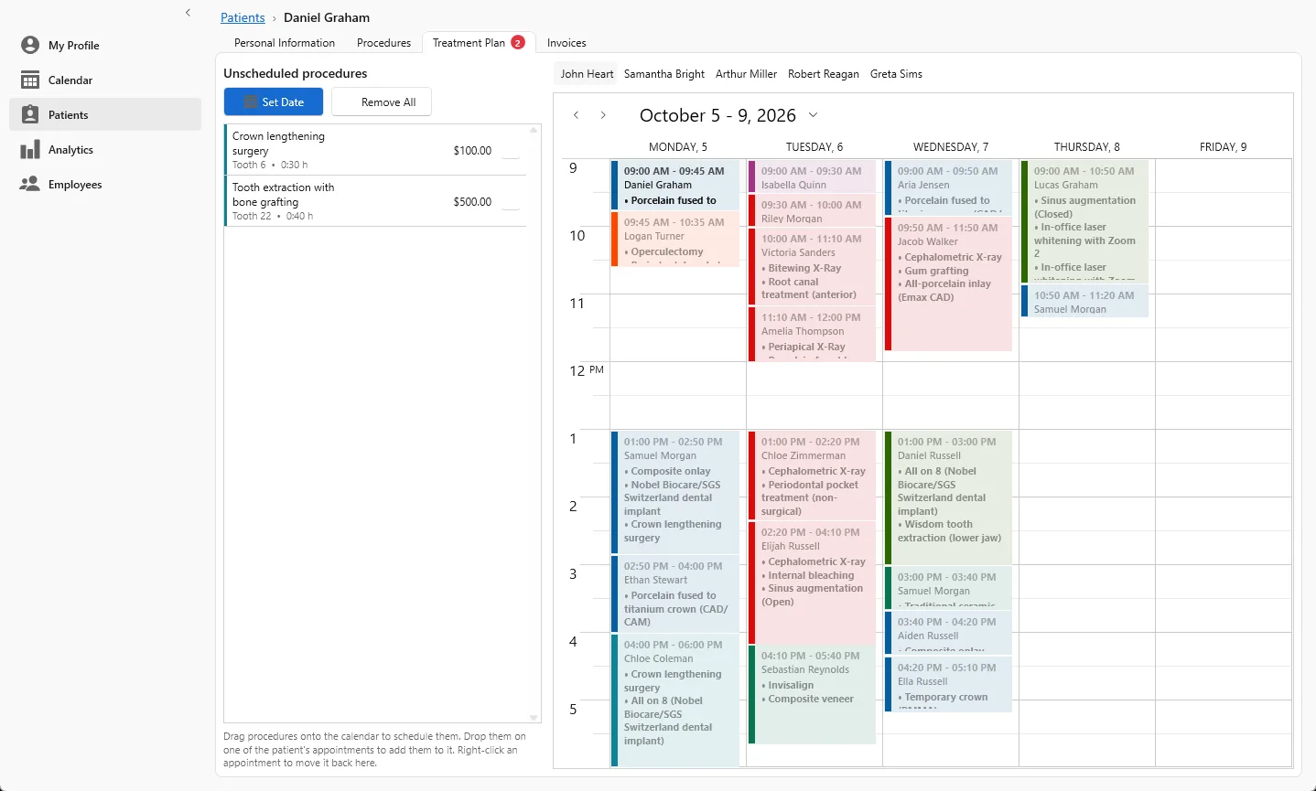This screenshot has height=791, width=1316.
Task: Select Ethan Stewart's 02:50 PM appointment
Action: point(675,593)
